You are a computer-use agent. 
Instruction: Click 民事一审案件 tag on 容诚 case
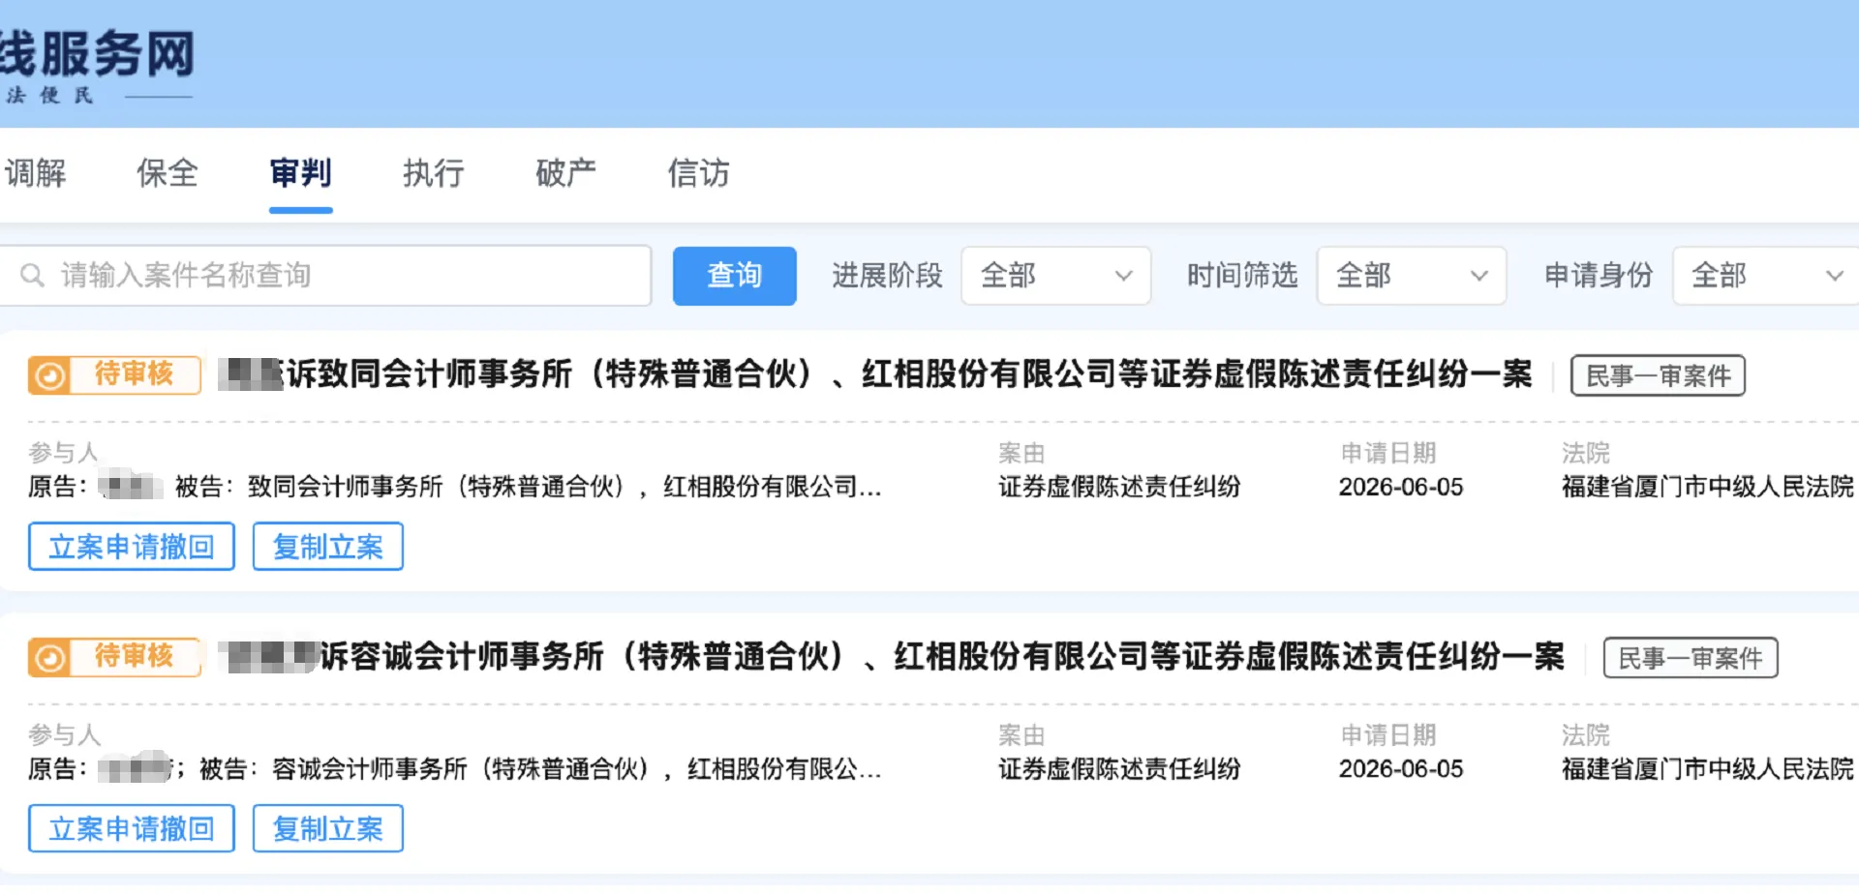click(x=1691, y=658)
